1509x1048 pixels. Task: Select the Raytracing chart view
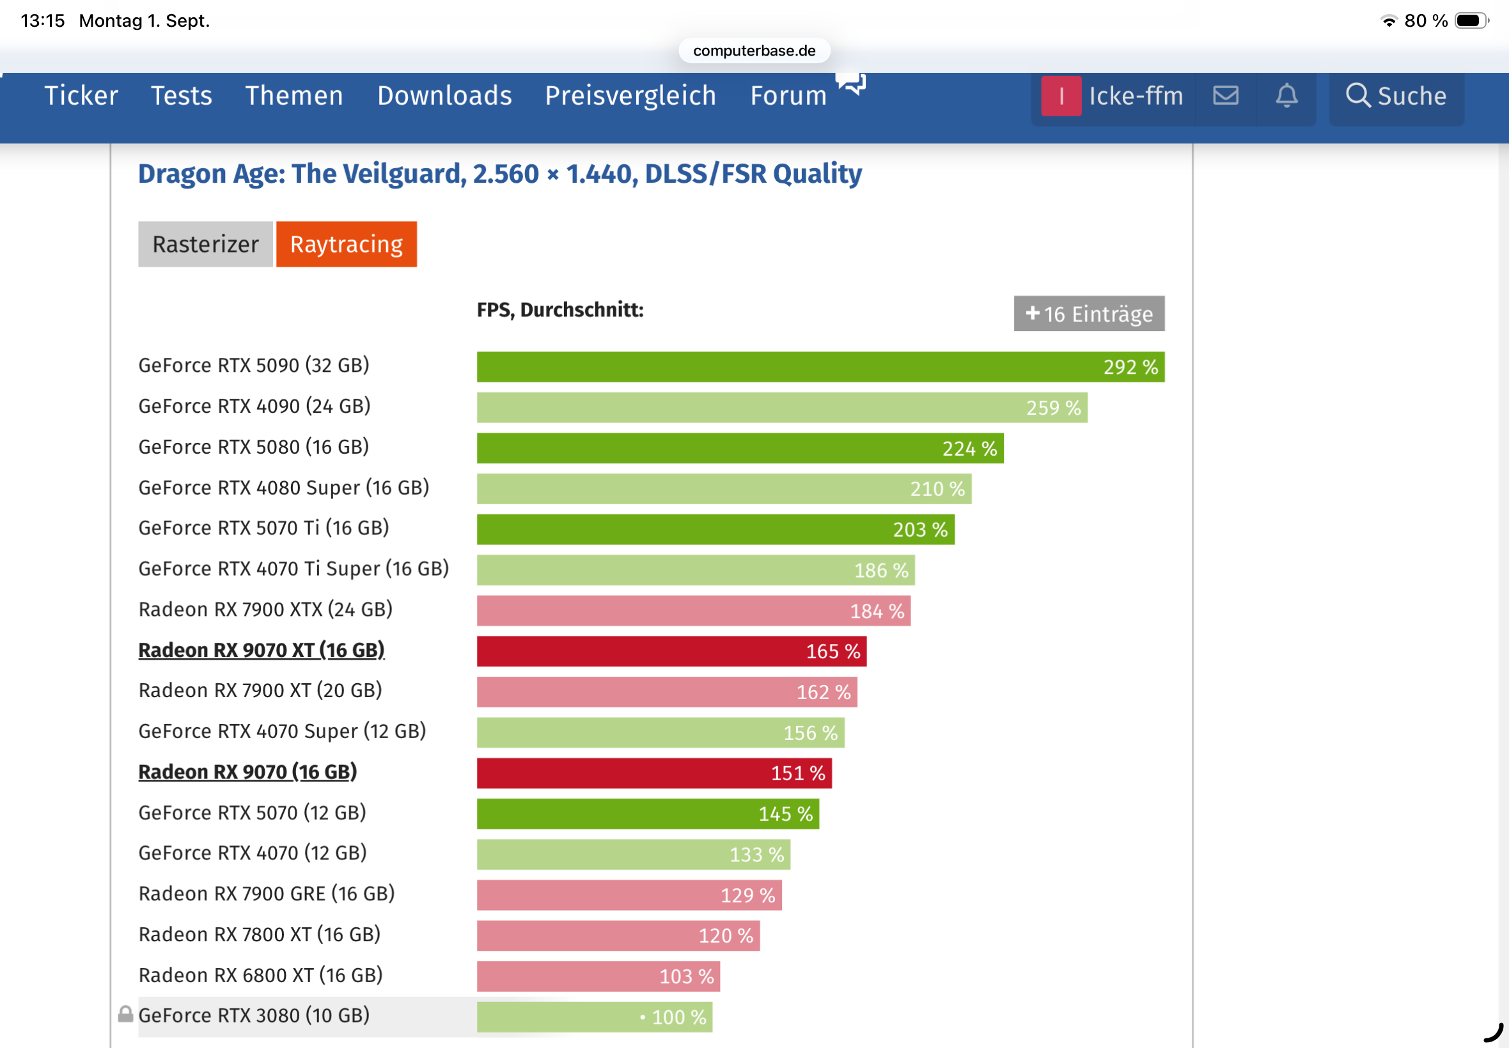click(346, 244)
